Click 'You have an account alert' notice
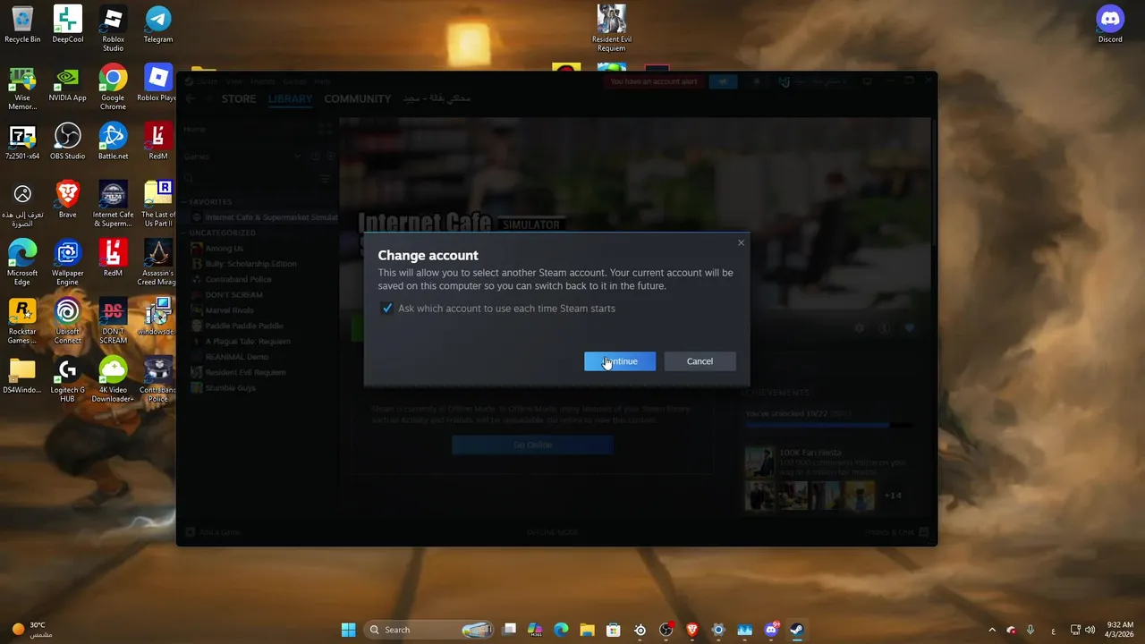Viewport: 1145px width, 644px height. point(653,81)
